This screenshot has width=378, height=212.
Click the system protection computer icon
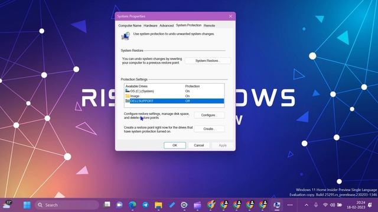pyautogui.click(x=125, y=36)
